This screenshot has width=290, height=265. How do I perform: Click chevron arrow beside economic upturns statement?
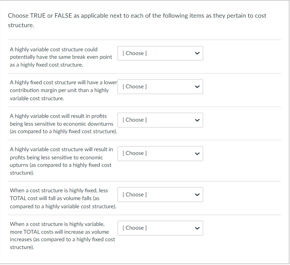196,153
